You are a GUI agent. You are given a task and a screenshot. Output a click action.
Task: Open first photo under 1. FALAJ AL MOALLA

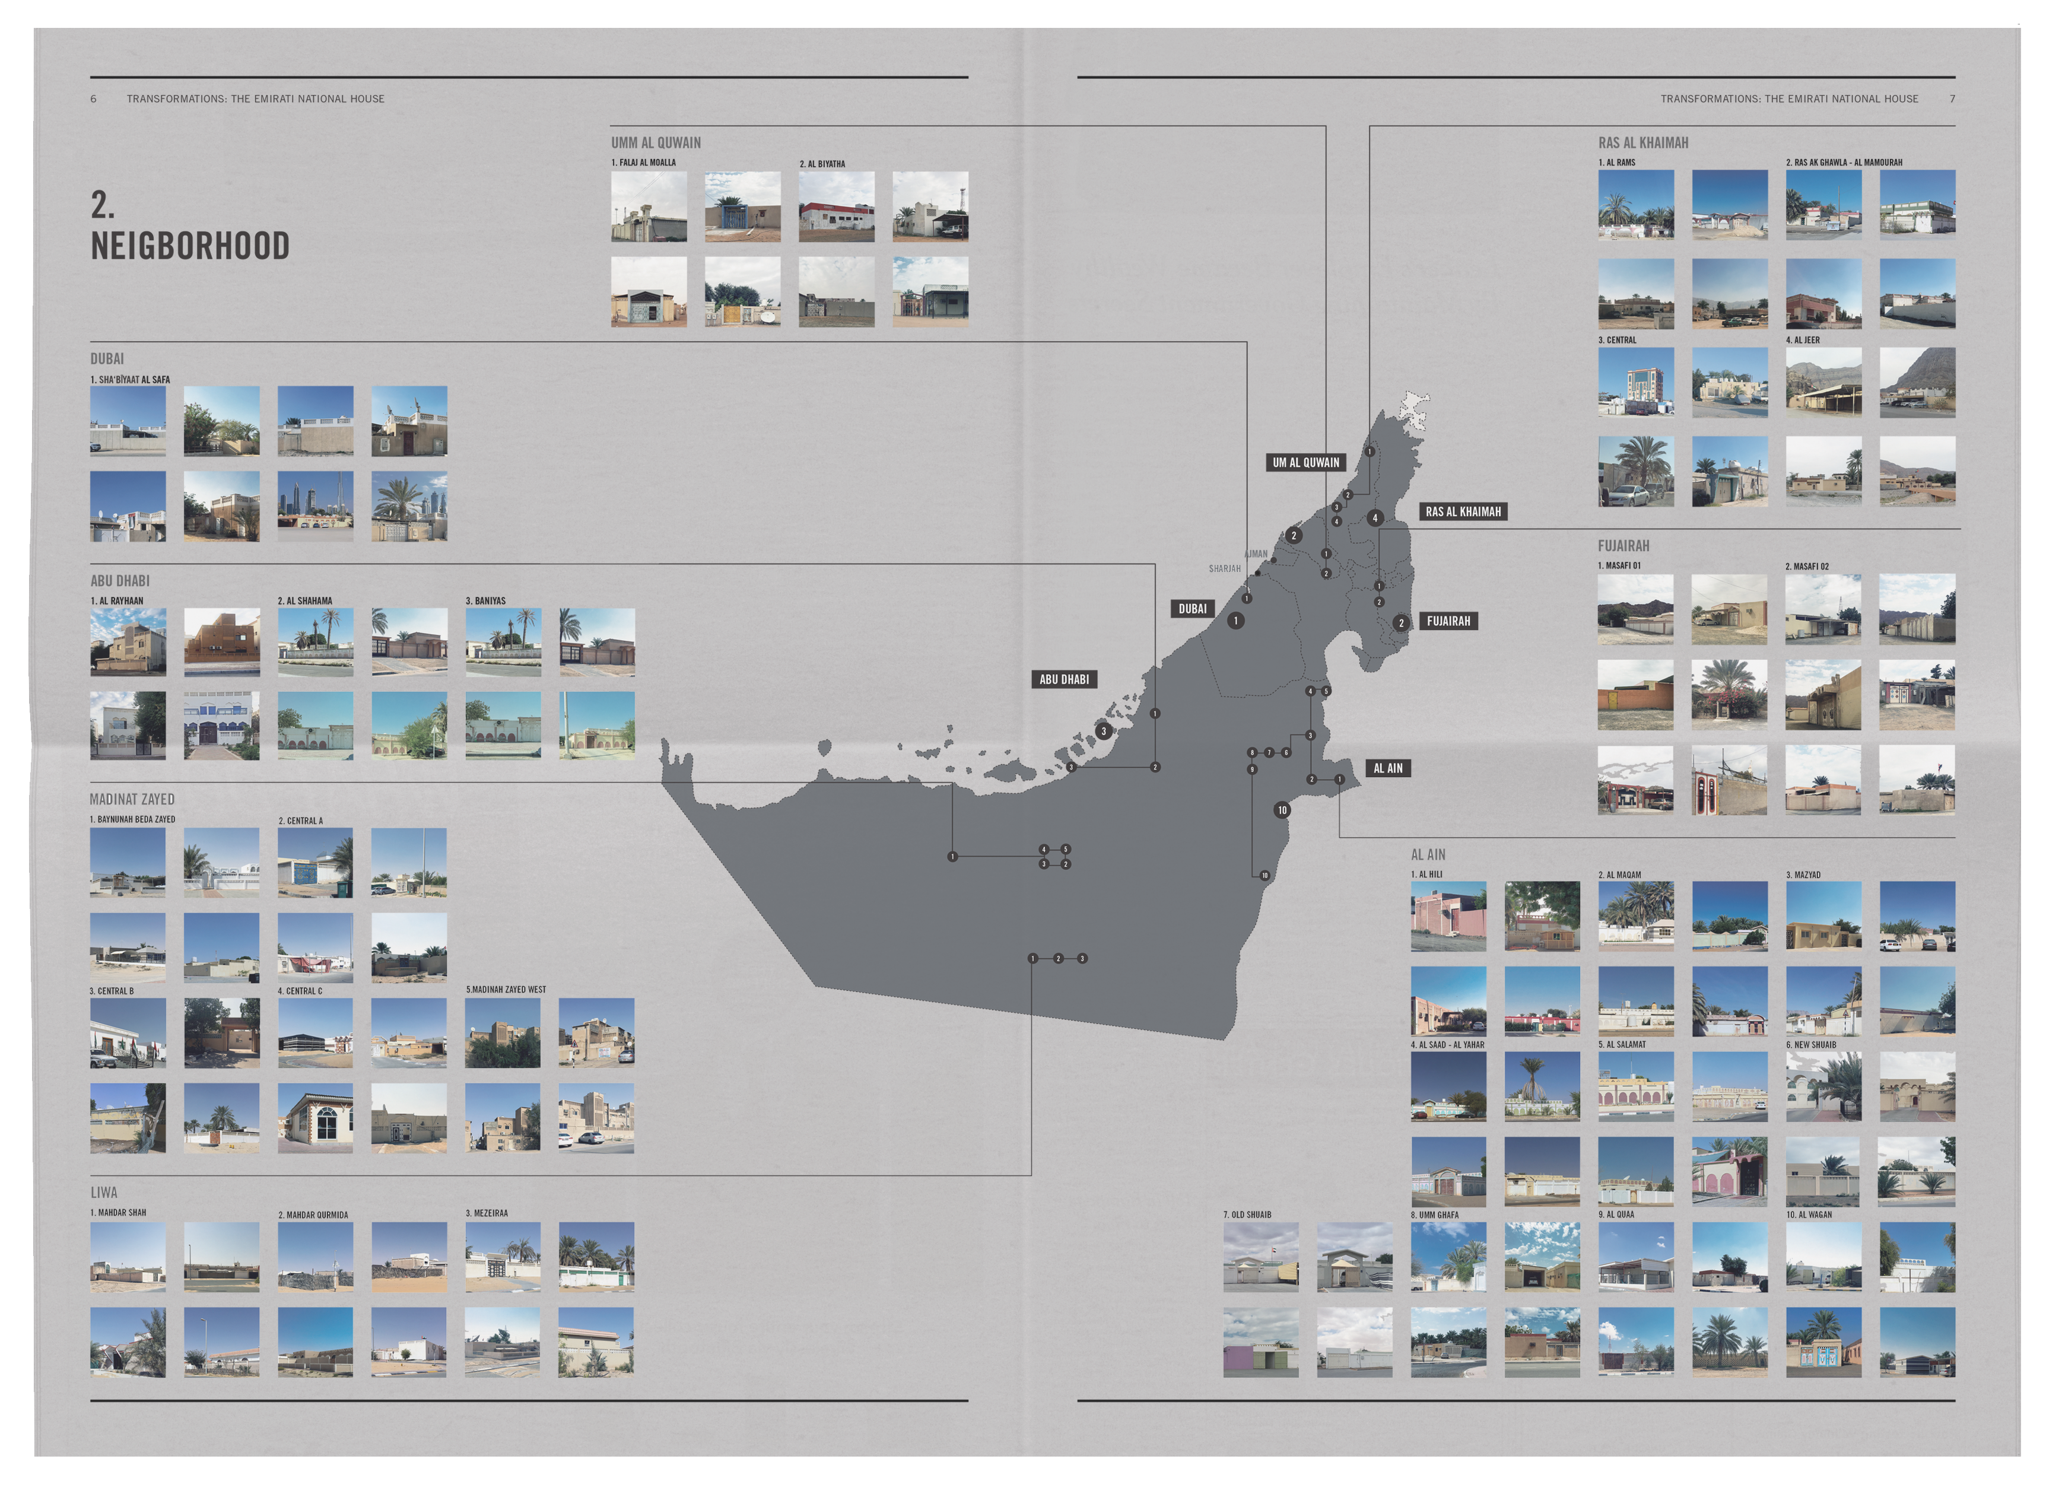click(x=648, y=206)
